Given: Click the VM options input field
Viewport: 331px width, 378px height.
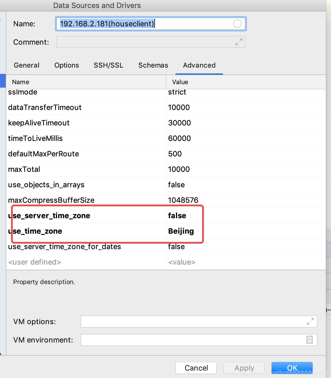Looking at the screenshot, I should (192, 322).
